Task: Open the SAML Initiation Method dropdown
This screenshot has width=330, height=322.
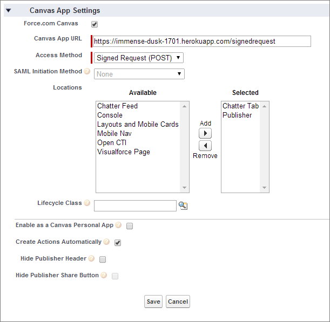Action: coord(139,74)
